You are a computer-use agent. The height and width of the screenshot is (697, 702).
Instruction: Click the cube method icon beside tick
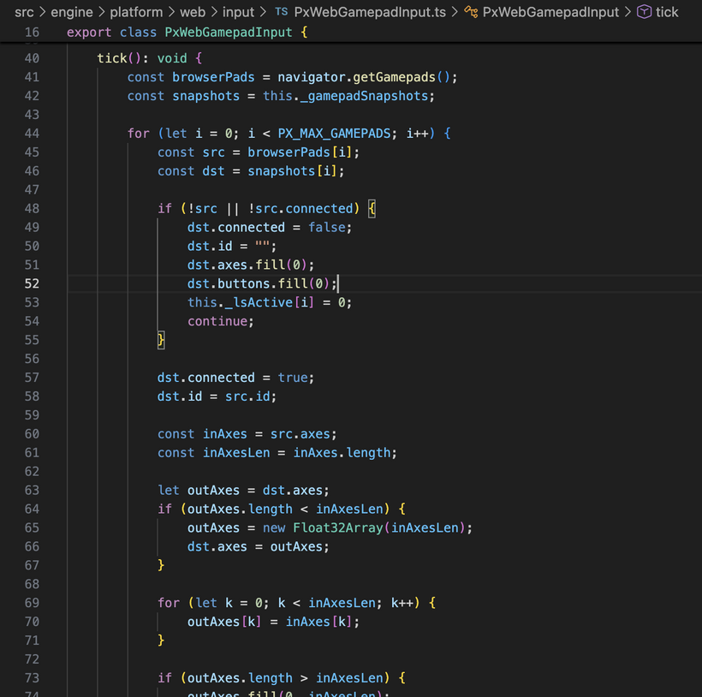[x=644, y=12]
